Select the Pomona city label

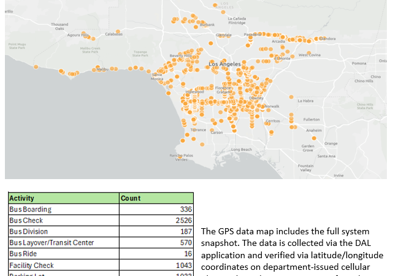(x=359, y=63)
